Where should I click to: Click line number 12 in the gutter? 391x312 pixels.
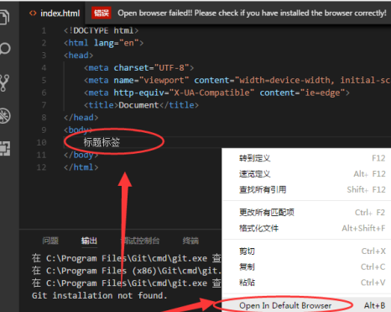pos(41,167)
